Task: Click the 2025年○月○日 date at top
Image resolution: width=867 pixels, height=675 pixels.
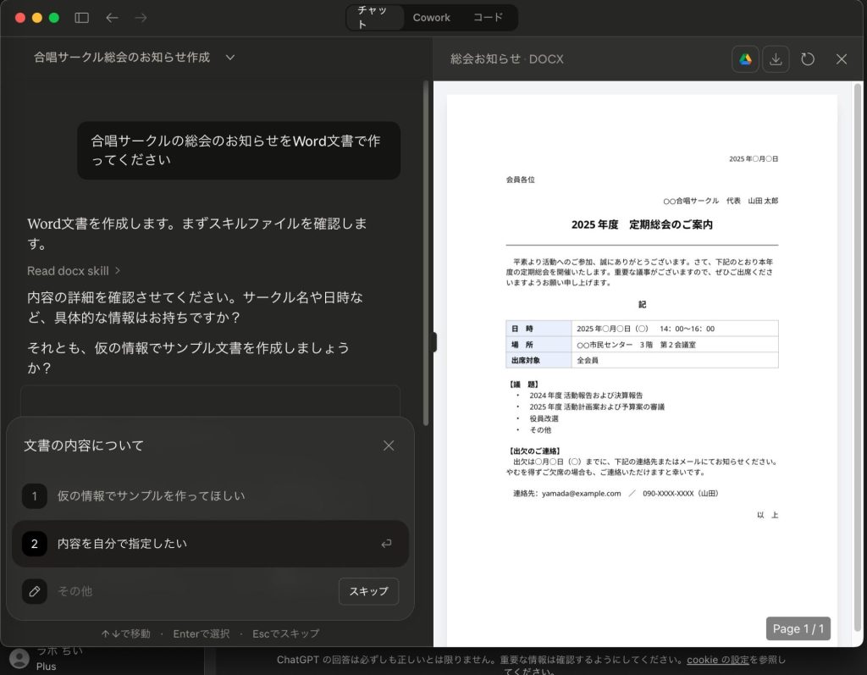Action: [753, 158]
